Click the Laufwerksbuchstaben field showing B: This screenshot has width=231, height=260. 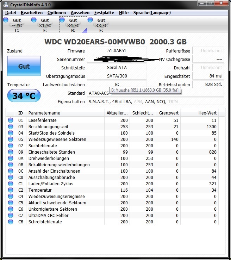117,85
